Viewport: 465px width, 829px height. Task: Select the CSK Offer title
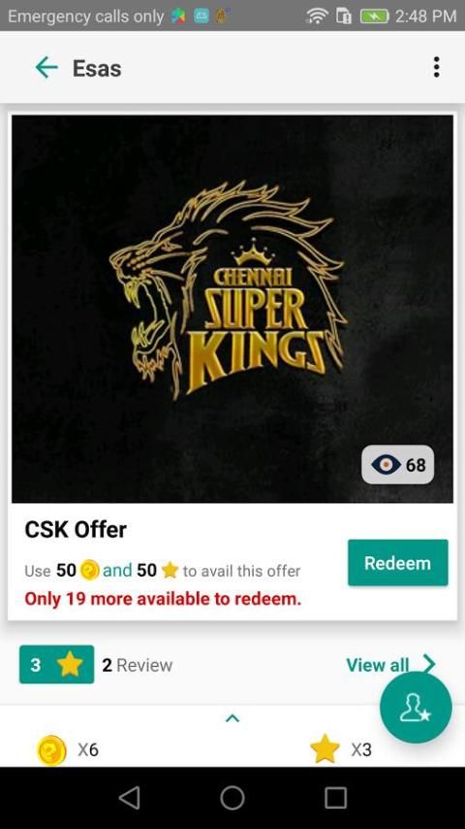pyautogui.click(x=76, y=530)
